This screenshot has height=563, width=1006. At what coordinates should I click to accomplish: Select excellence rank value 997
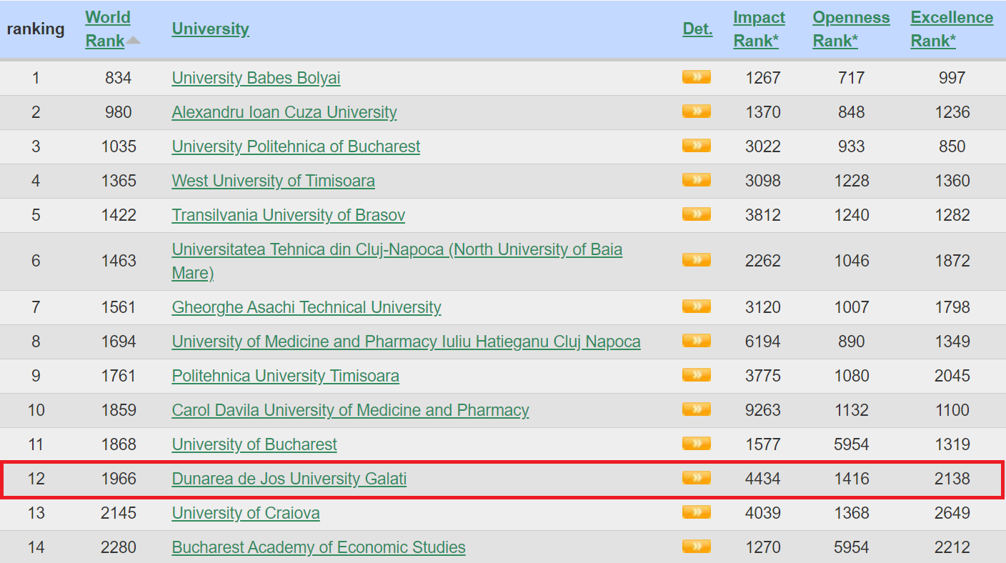[952, 78]
